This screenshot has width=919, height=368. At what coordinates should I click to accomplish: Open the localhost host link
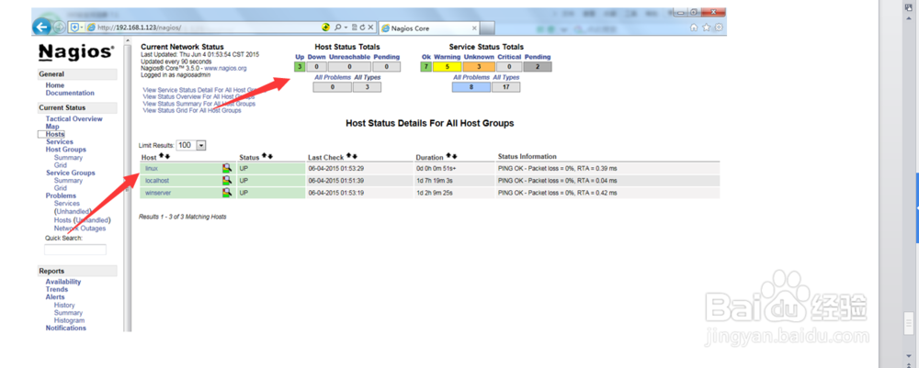click(157, 181)
